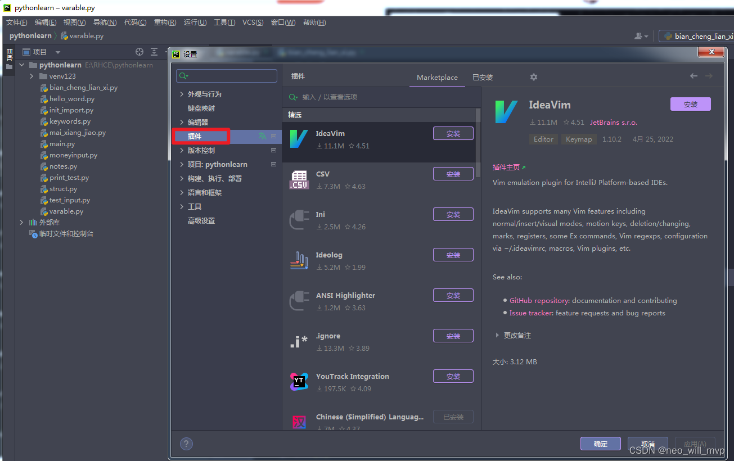
Task: Select 高级设置 settings item
Action: [x=201, y=220]
